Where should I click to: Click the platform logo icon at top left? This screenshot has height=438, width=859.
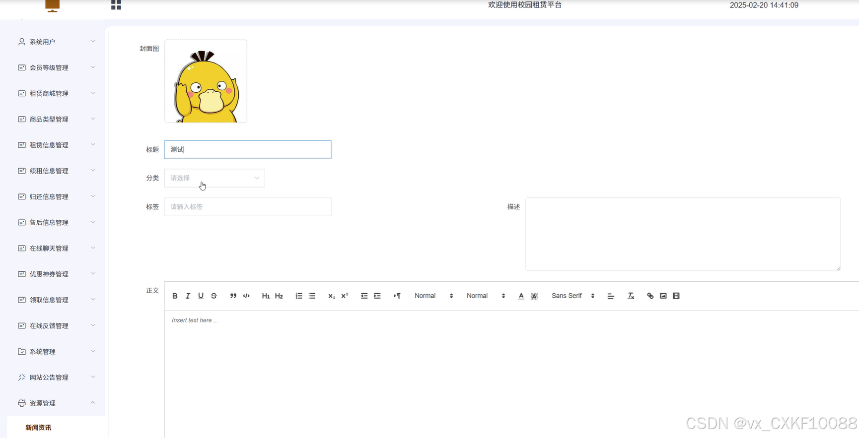point(52,5)
